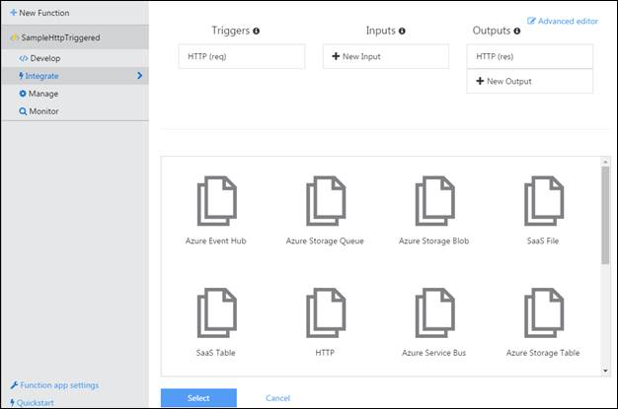Select the SaaS File icon

coord(542,201)
